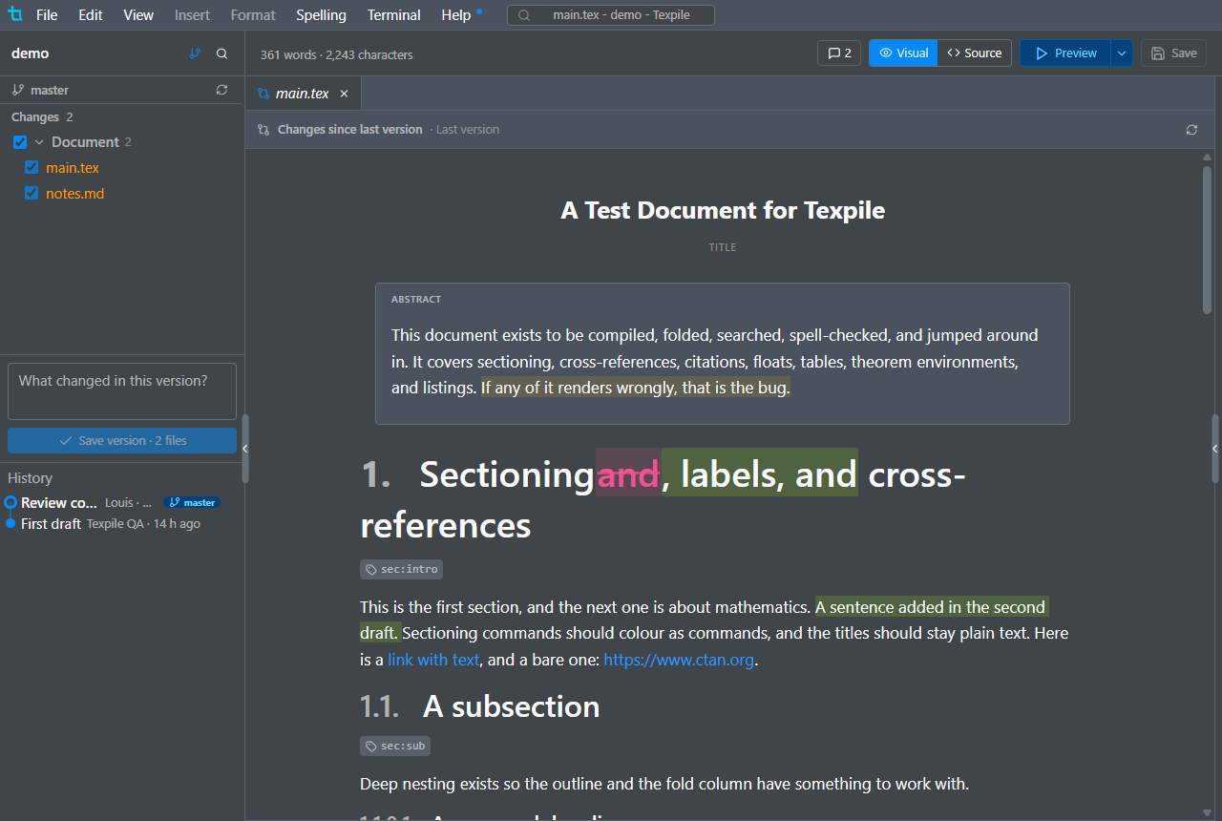The width and height of the screenshot is (1222, 821).
Task: Close the main.tex tab
Action: point(345,94)
